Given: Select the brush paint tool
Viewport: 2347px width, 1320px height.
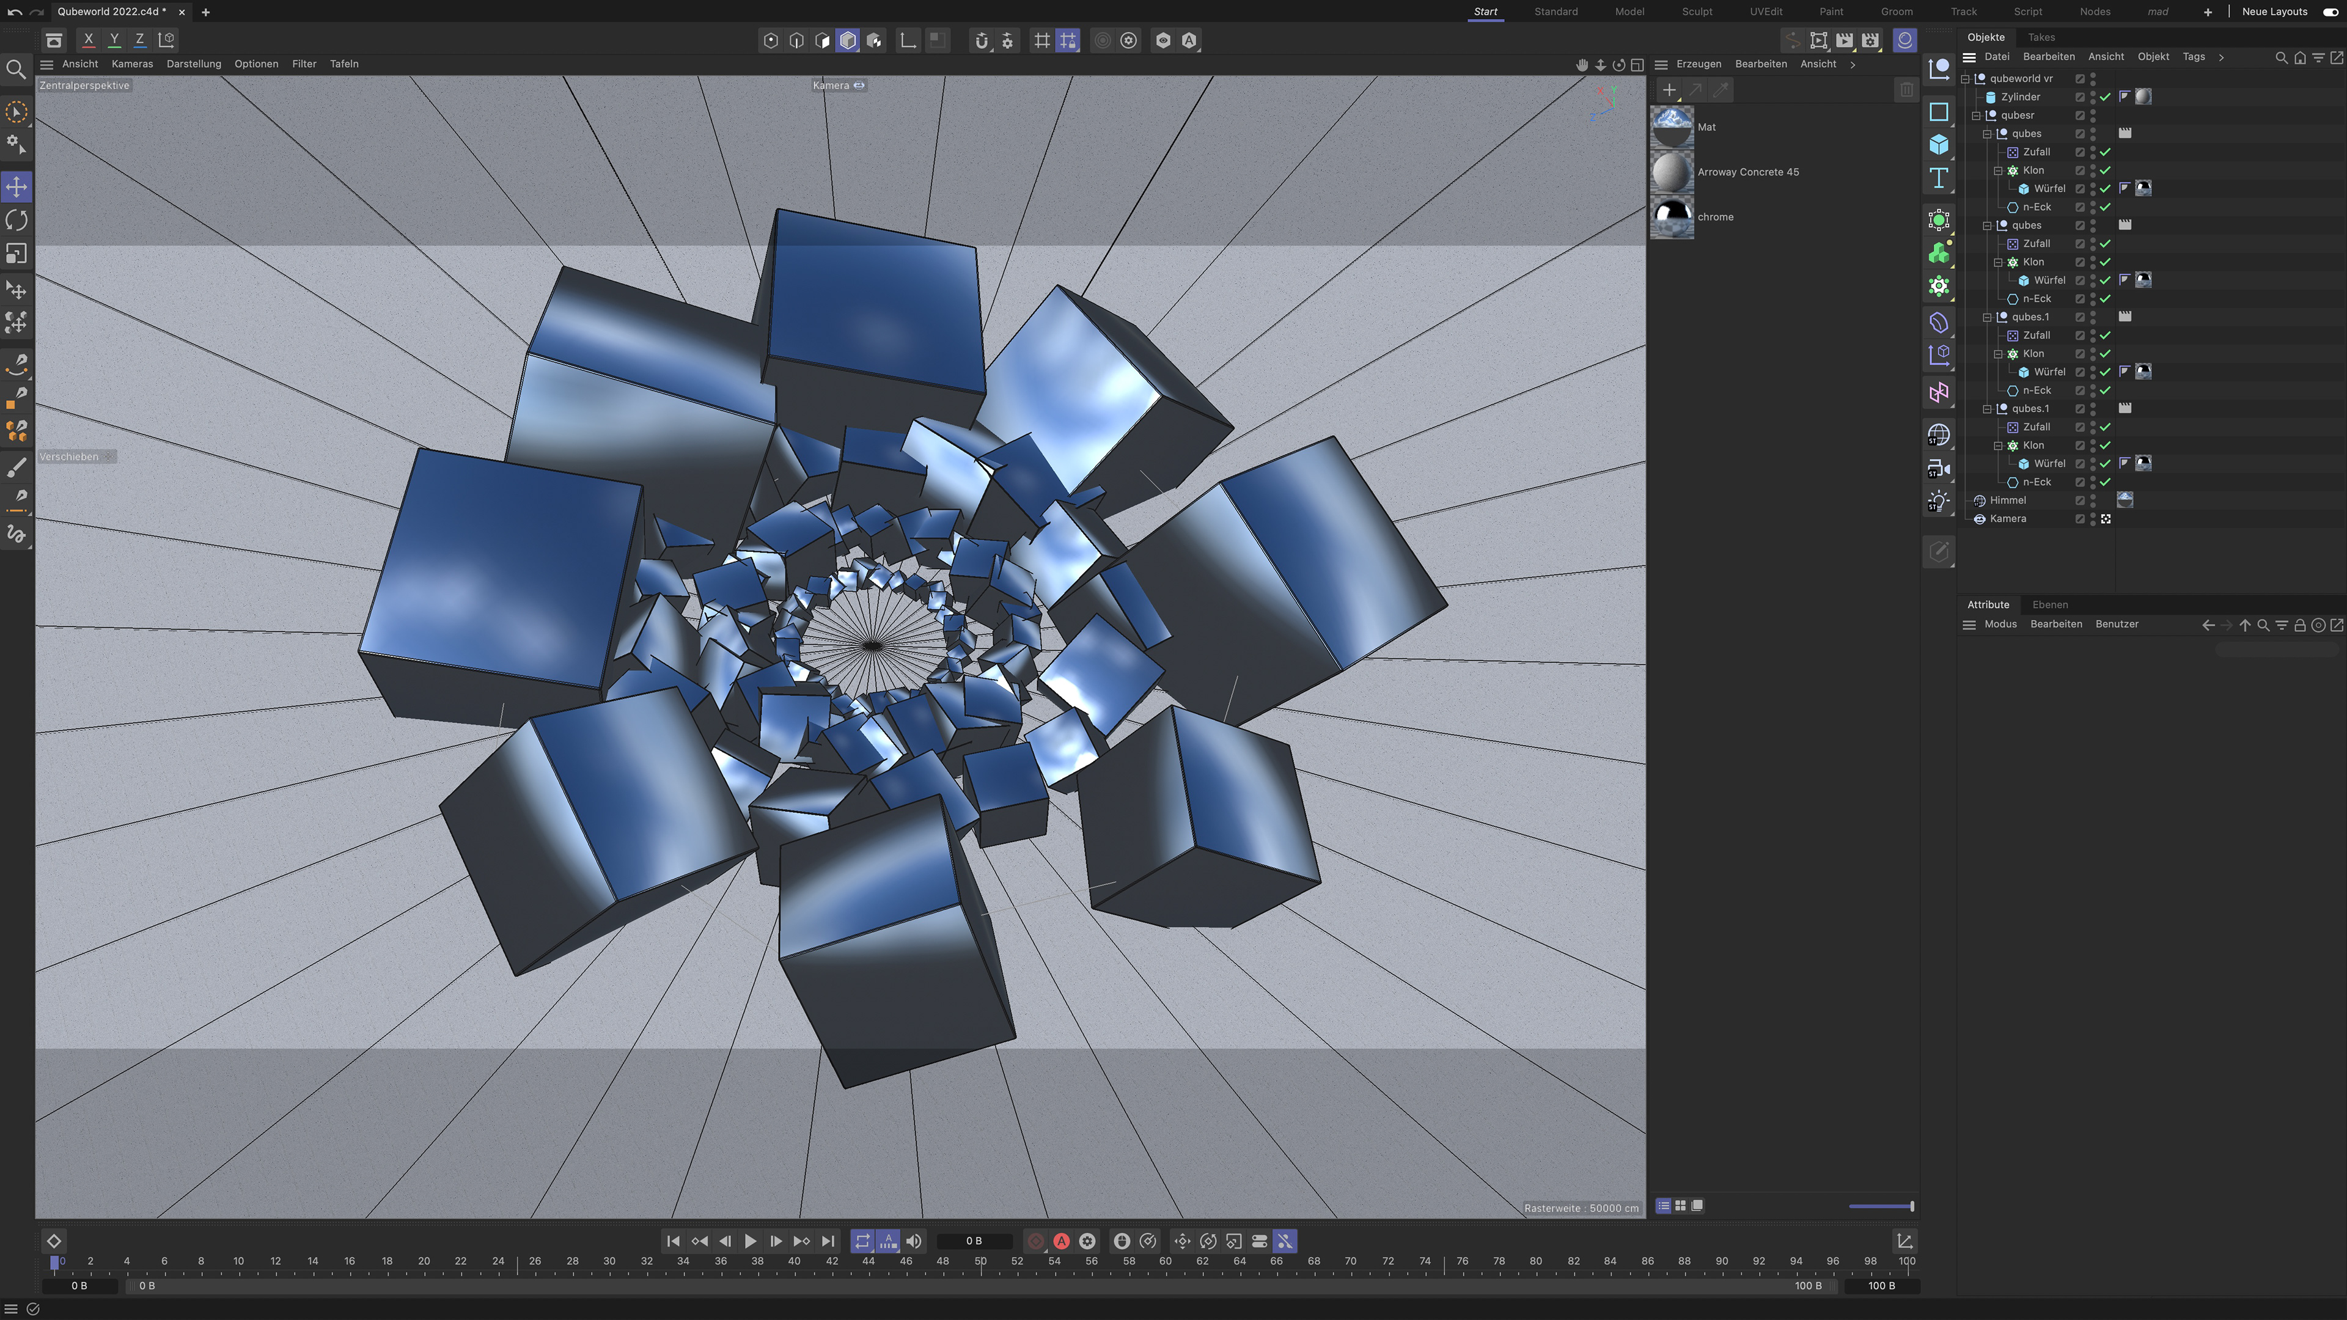Looking at the screenshot, I should tap(17, 468).
